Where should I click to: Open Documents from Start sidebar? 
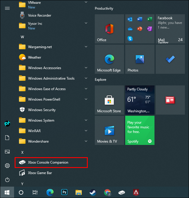point(7,138)
